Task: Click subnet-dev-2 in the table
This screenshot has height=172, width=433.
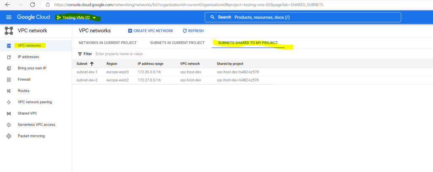Action: [87, 80]
